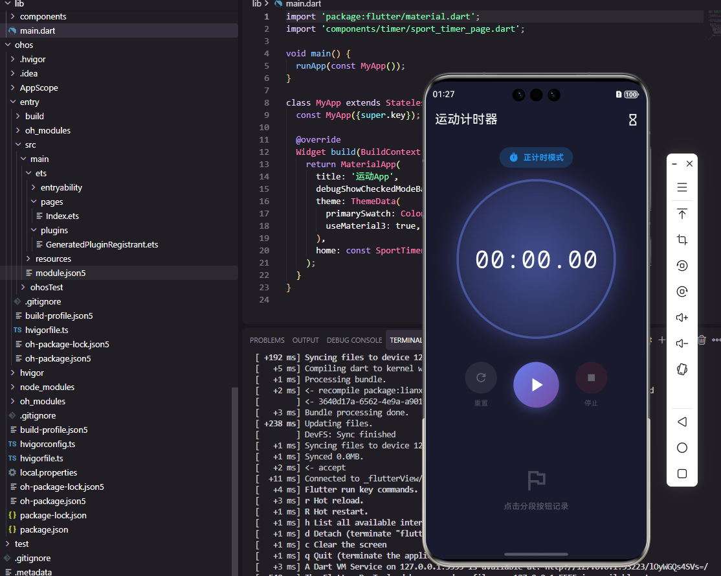Image resolution: width=721 pixels, height=576 pixels.
Task: Click the main.dart breadcrumb in editor header
Action: coord(303,4)
